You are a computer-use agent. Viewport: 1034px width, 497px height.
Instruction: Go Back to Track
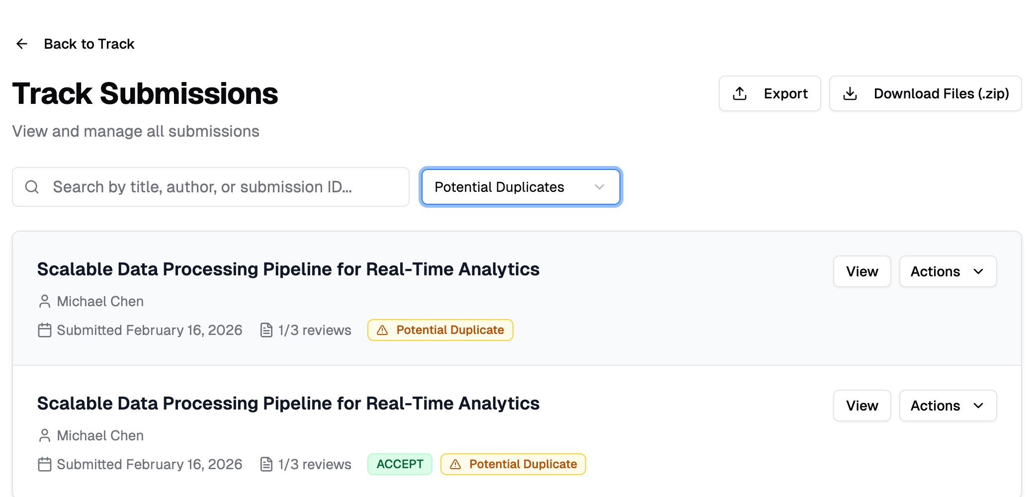pyautogui.click(x=89, y=44)
